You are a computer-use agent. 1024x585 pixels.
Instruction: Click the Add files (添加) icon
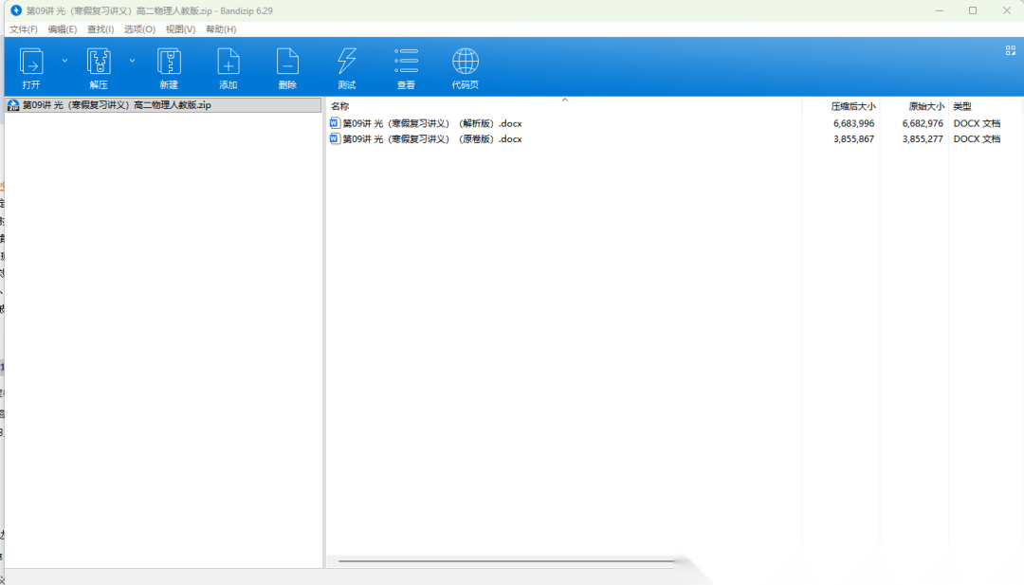coord(229,63)
